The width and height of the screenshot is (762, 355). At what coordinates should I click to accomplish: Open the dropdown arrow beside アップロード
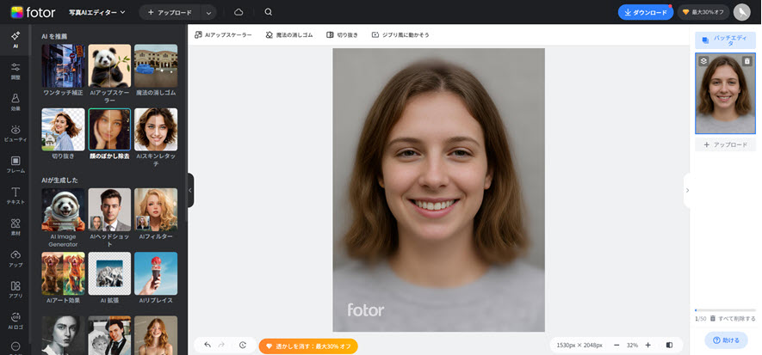(x=208, y=12)
